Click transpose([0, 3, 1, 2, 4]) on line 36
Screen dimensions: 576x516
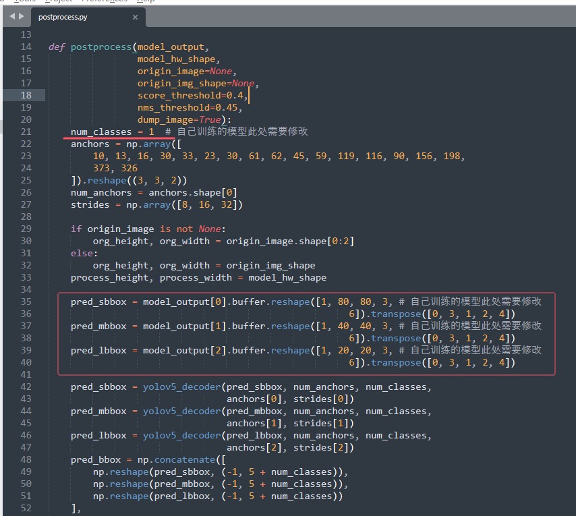point(442,314)
